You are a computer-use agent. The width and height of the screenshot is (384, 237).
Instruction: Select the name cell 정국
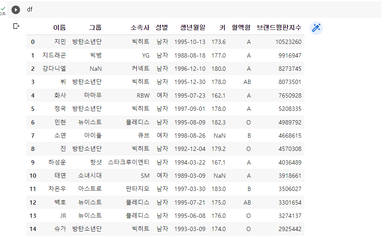click(x=60, y=109)
